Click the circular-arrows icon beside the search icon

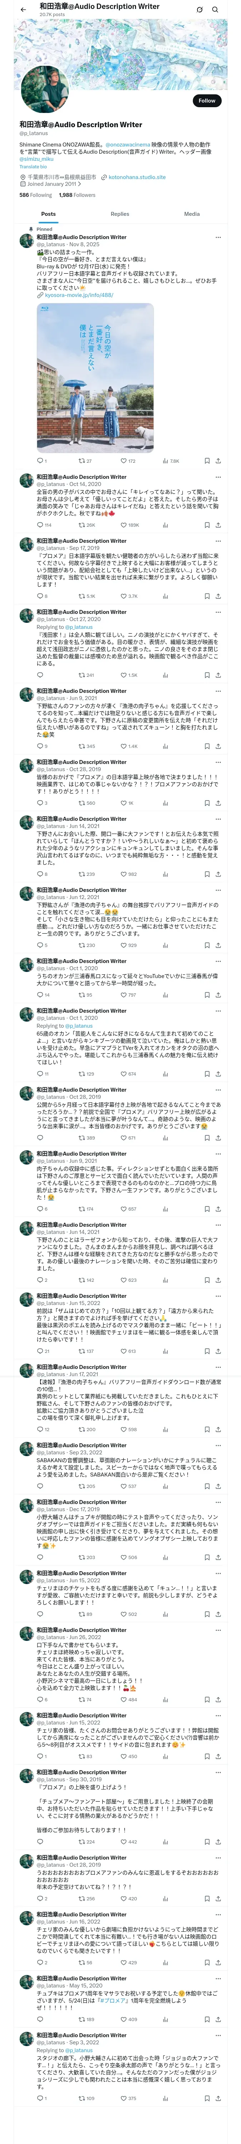200,10
